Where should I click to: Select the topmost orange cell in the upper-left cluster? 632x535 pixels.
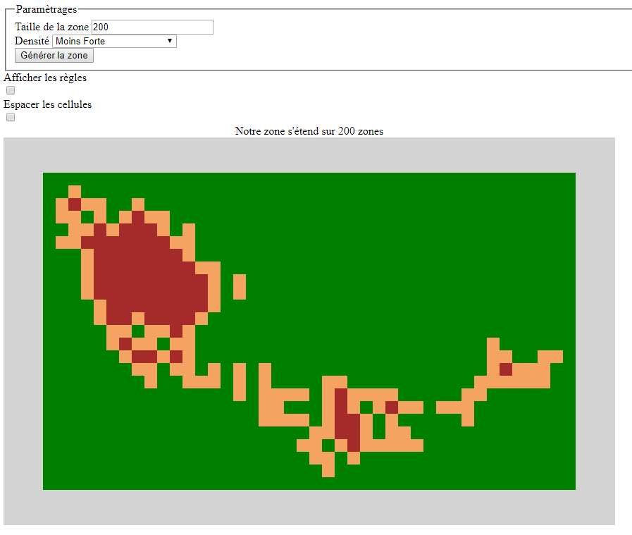pyautogui.click(x=75, y=192)
